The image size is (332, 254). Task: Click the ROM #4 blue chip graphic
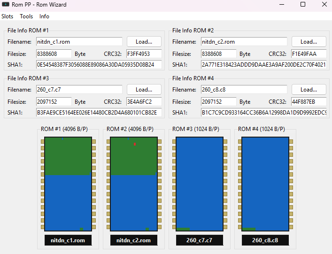[265, 184]
